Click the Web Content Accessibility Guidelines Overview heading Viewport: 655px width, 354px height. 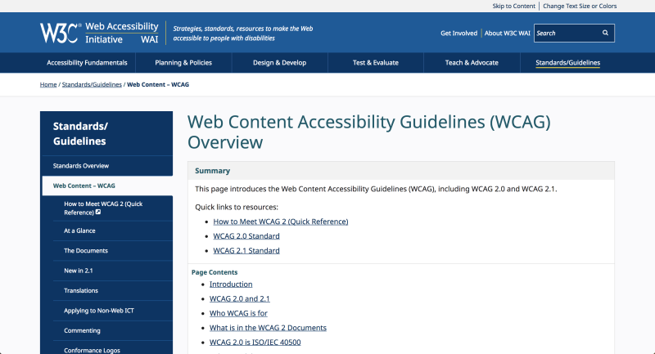pyautogui.click(x=369, y=132)
